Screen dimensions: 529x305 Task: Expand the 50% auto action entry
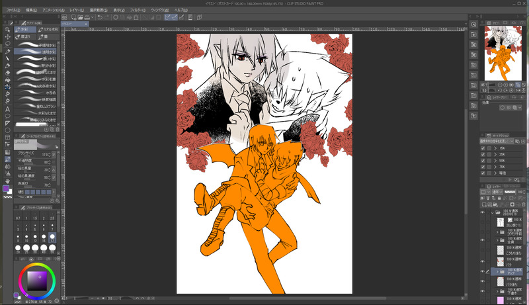[x=495, y=161]
